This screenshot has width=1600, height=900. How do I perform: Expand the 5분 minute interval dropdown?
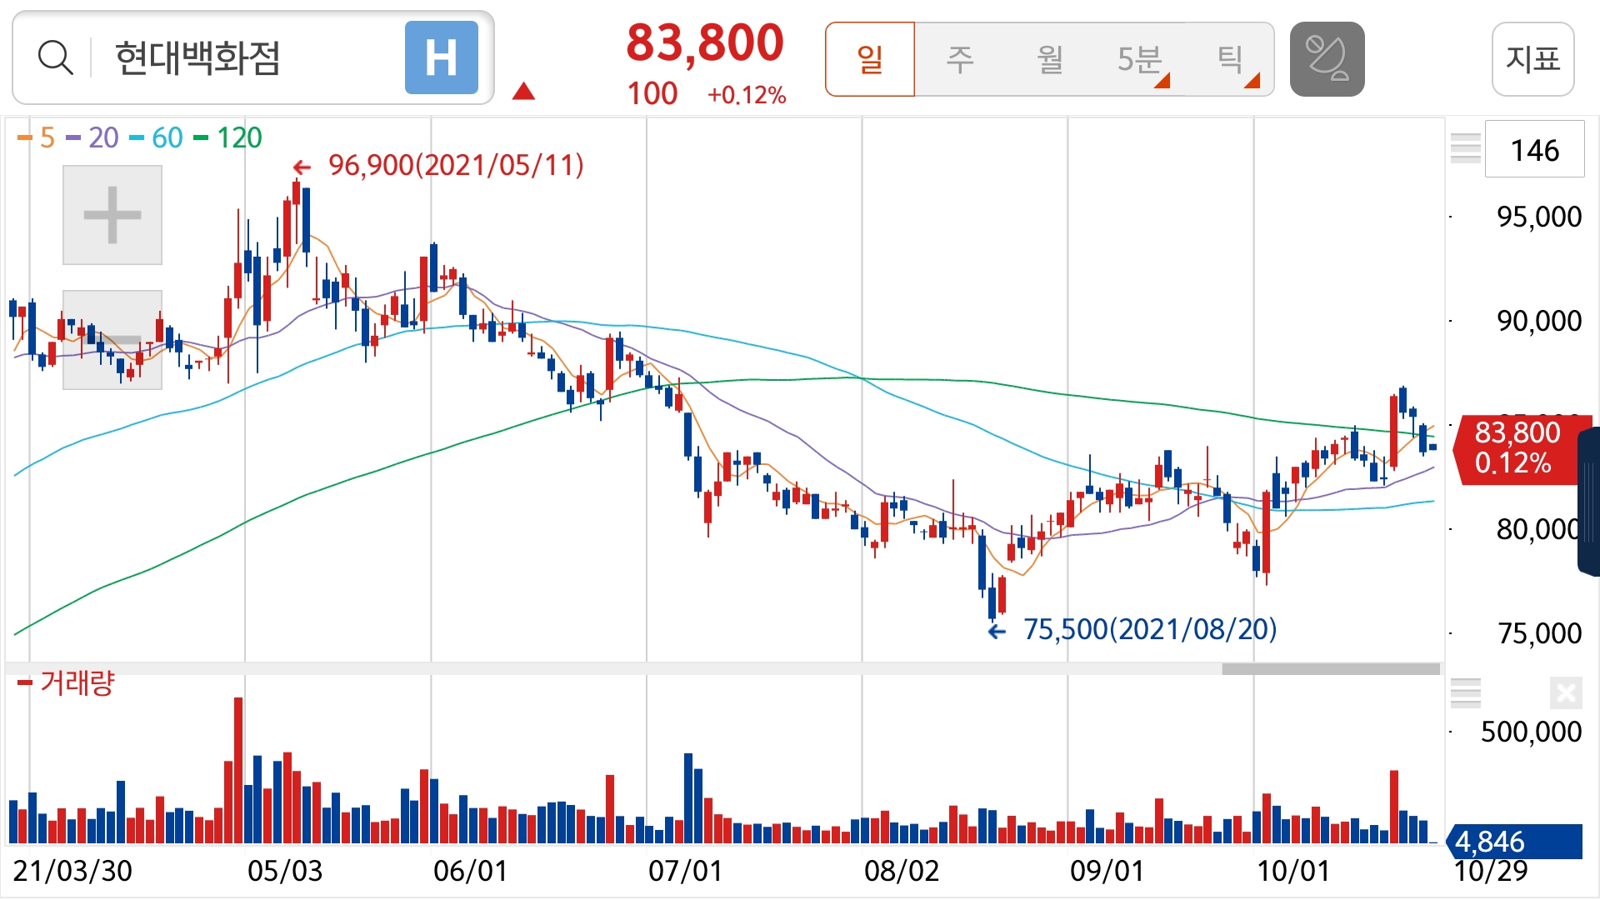tap(1140, 59)
